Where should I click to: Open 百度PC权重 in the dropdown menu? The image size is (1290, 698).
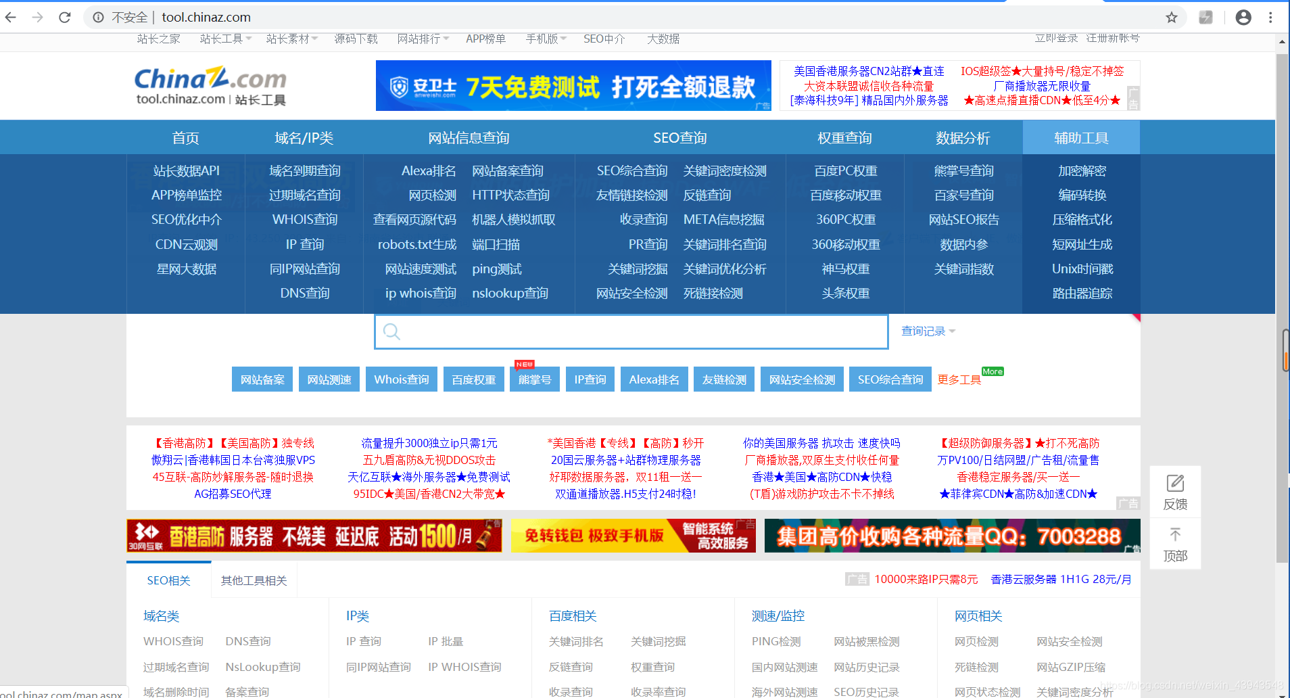(846, 171)
